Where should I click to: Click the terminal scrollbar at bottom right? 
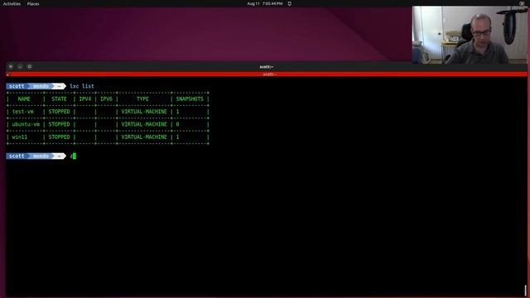(x=526, y=291)
